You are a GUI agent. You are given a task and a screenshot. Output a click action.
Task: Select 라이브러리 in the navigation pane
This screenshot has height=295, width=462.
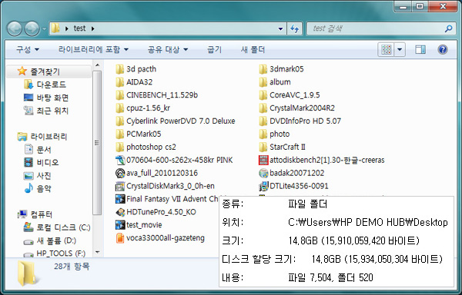49,137
